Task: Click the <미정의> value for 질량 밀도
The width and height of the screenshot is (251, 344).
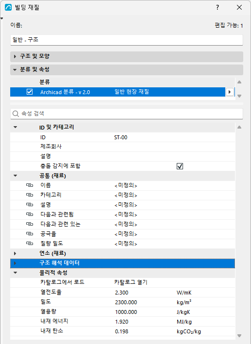Action: click(126, 244)
